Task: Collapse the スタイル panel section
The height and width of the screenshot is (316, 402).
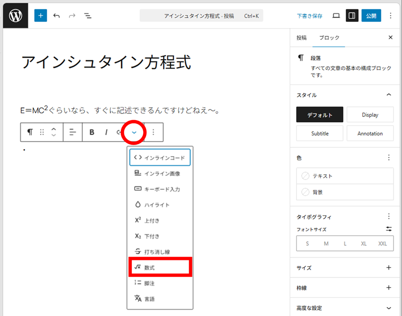Action: (389, 95)
